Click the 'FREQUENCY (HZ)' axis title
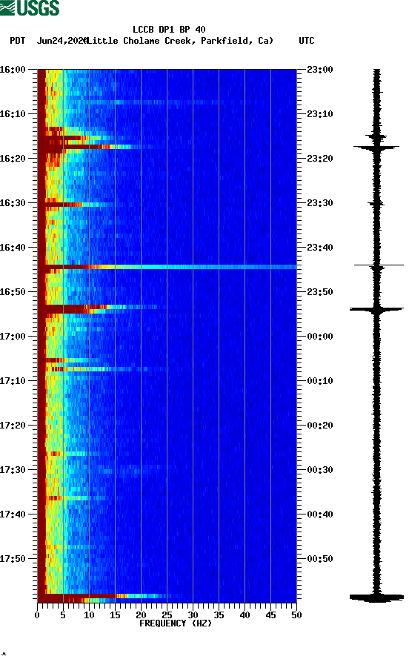The image size is (409, 662). pyautogui.click(x=176, y=623)
